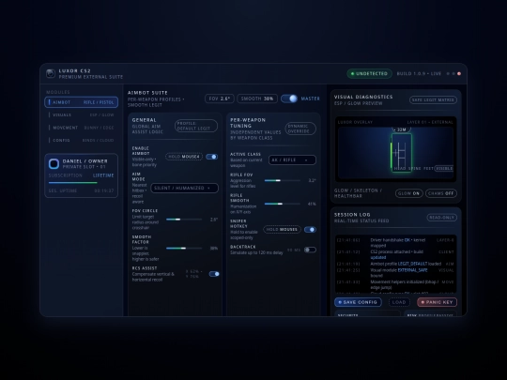Click Daniel / Owner avatar icon
This screenshot has width=507, height=380.
point(54,164)
